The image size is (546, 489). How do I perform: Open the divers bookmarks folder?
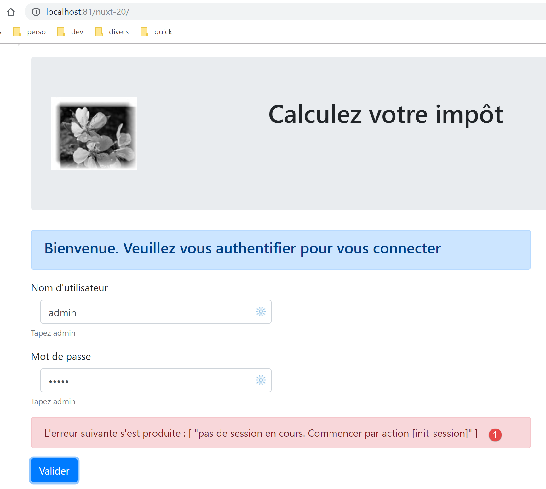point(112,32)
